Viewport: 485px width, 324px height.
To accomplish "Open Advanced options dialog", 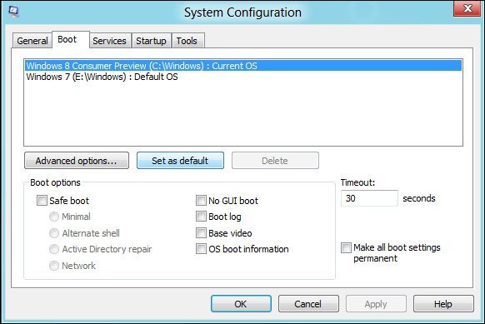I will pyautogui.click(x=77, y=161).
